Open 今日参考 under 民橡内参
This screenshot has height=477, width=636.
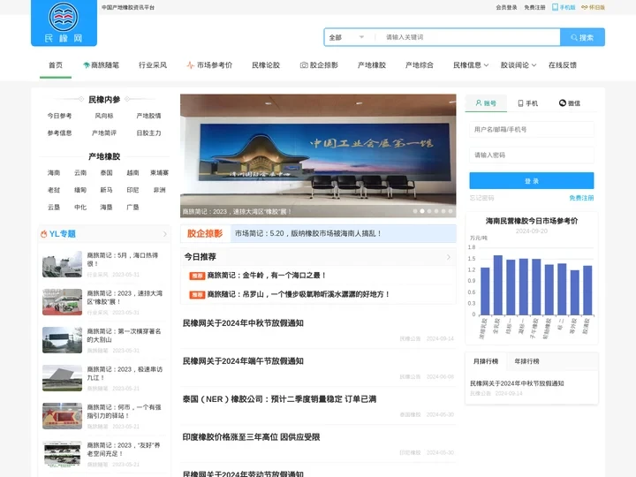click(60, 116)
